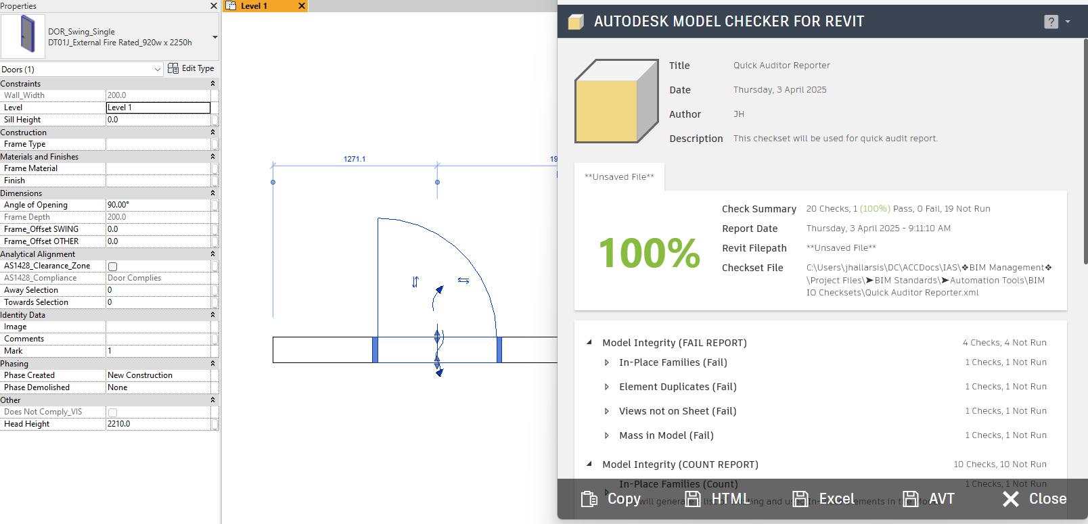
Task: Edit the Angle of Opening value
Action: [x=158, y=205]
